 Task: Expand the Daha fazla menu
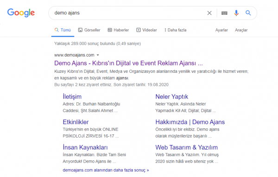(175, 30)
